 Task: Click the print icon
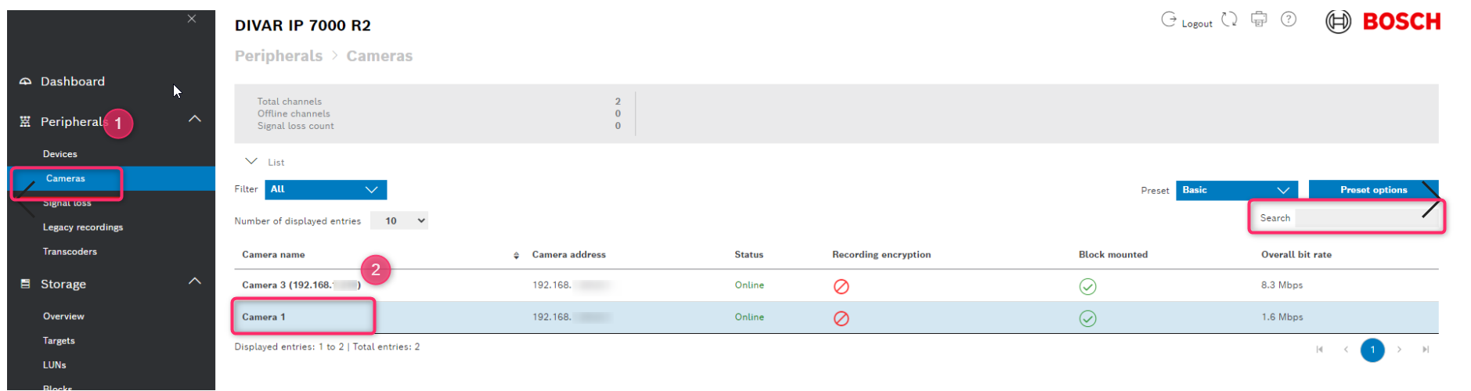[1259, 20]
